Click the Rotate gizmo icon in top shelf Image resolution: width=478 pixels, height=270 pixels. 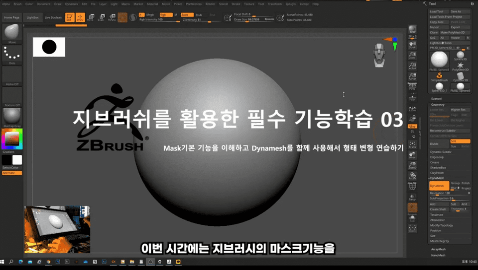coord(112,17)
